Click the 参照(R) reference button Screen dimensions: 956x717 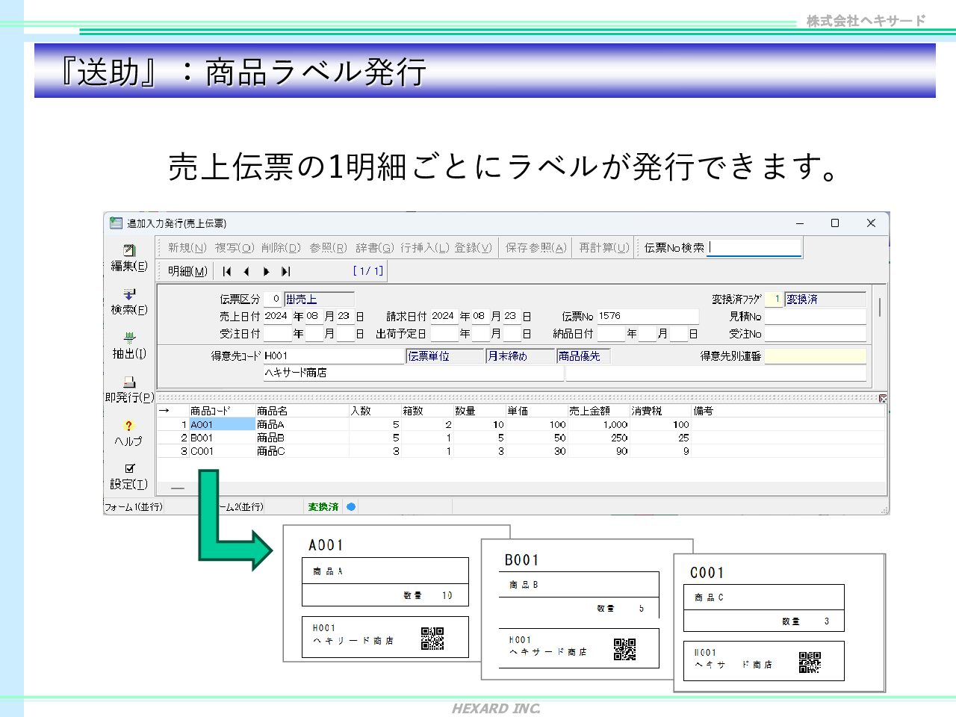pos(328,247)
